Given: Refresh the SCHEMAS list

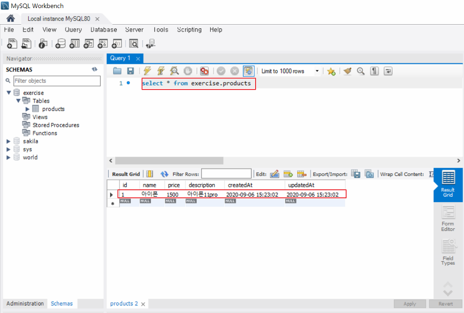Looking at the screenshot, I should (x=95, y=69).
